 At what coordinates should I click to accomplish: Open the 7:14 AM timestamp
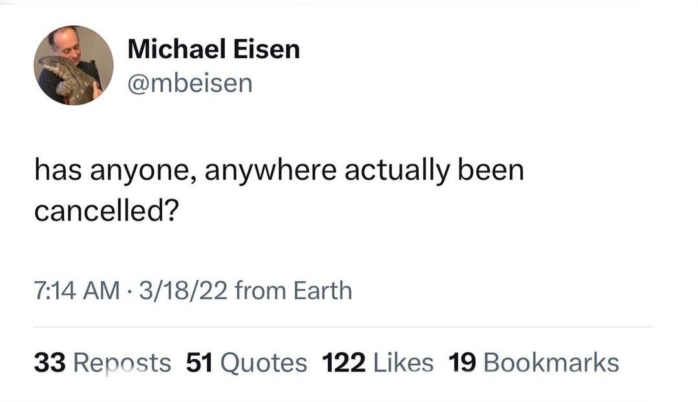pyautogui.click(x=76, y=290)
